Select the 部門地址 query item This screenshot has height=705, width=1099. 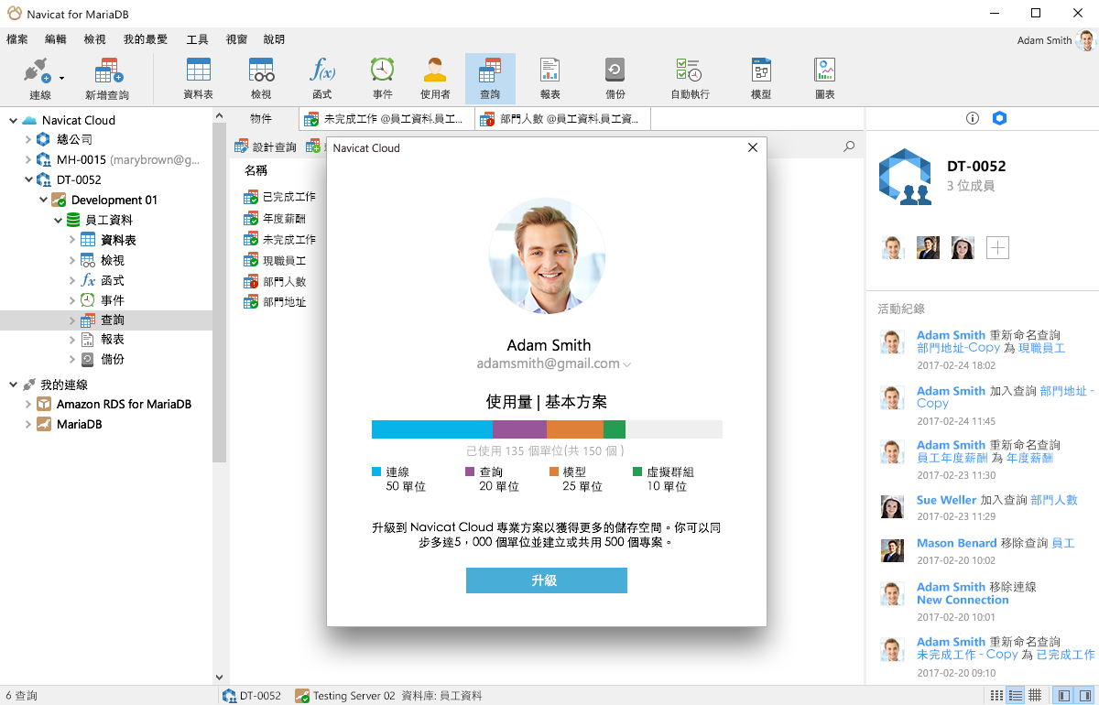click(275, 302)
